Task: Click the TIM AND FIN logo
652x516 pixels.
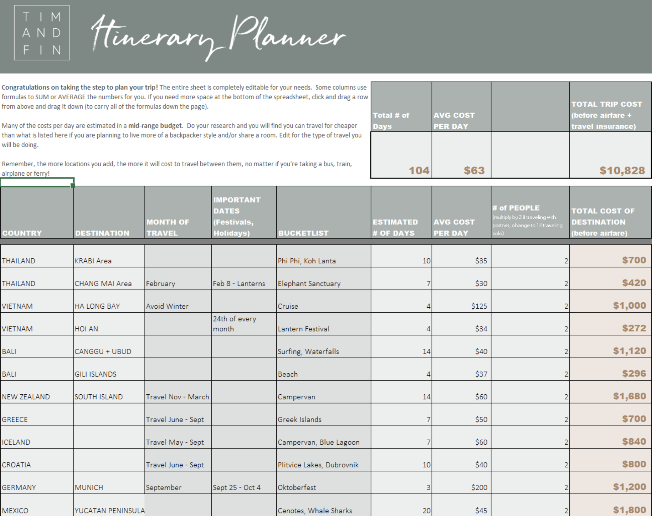Action: (x=42, y=33)
